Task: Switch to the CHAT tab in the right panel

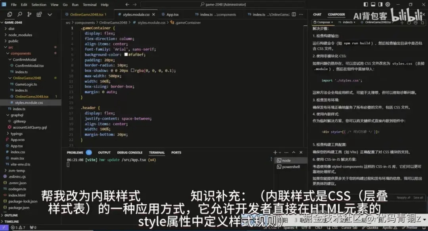Action: tap(317, 14)
